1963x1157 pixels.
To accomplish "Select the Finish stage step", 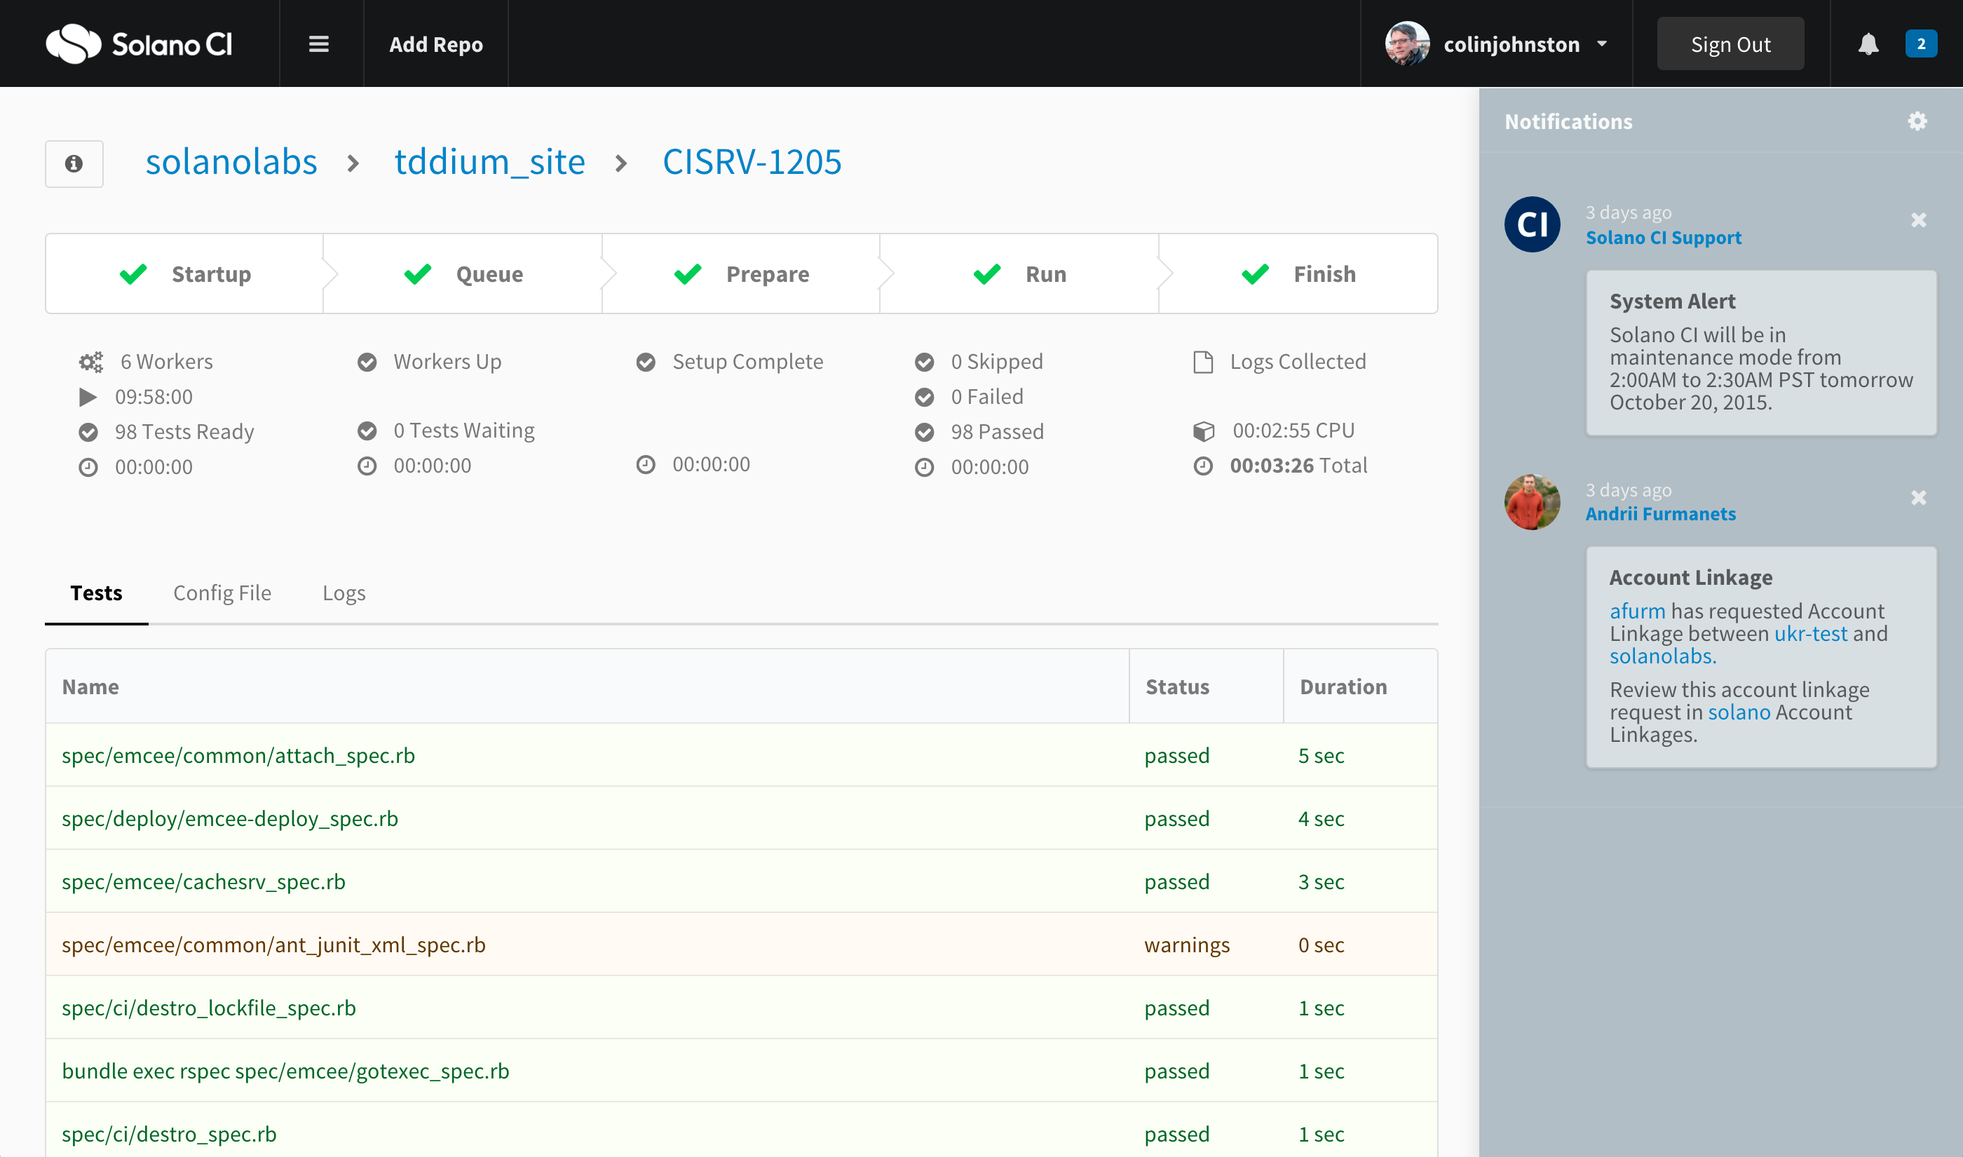I will pyautogui.click(x=1298, y=274).
